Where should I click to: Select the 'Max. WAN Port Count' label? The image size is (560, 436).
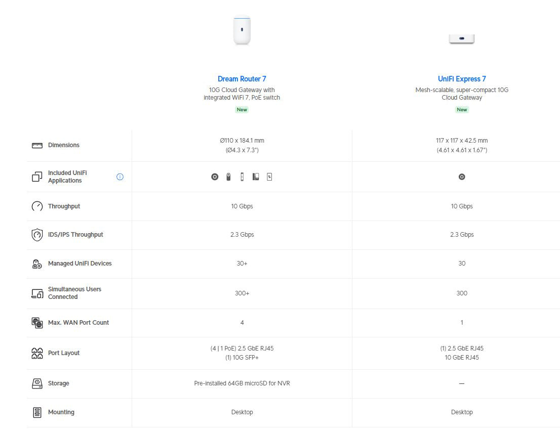pos(78,323)
